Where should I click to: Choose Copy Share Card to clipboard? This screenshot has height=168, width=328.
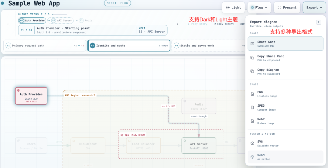pos(285,58)
